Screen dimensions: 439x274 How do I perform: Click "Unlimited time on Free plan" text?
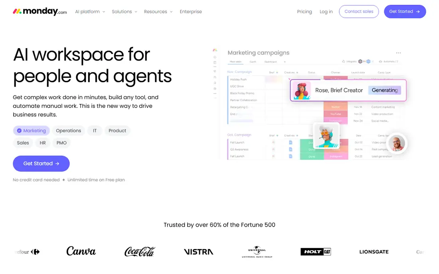[x=96, y=180]
